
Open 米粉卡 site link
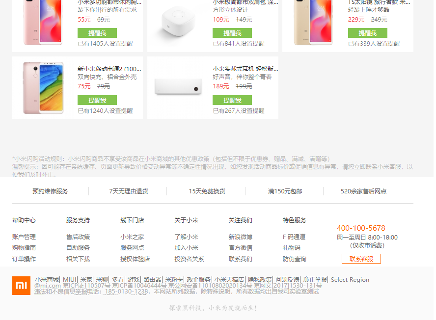click(x=174, y=279)
